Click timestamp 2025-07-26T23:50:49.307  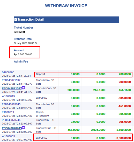pos(17,100)
